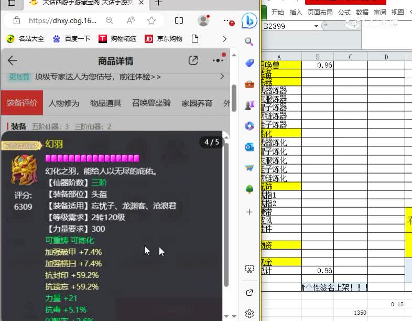This screenshot has width=412, height=321.
Task: Select column C header in spreadsheet
Action: click(x=351, y=57)
